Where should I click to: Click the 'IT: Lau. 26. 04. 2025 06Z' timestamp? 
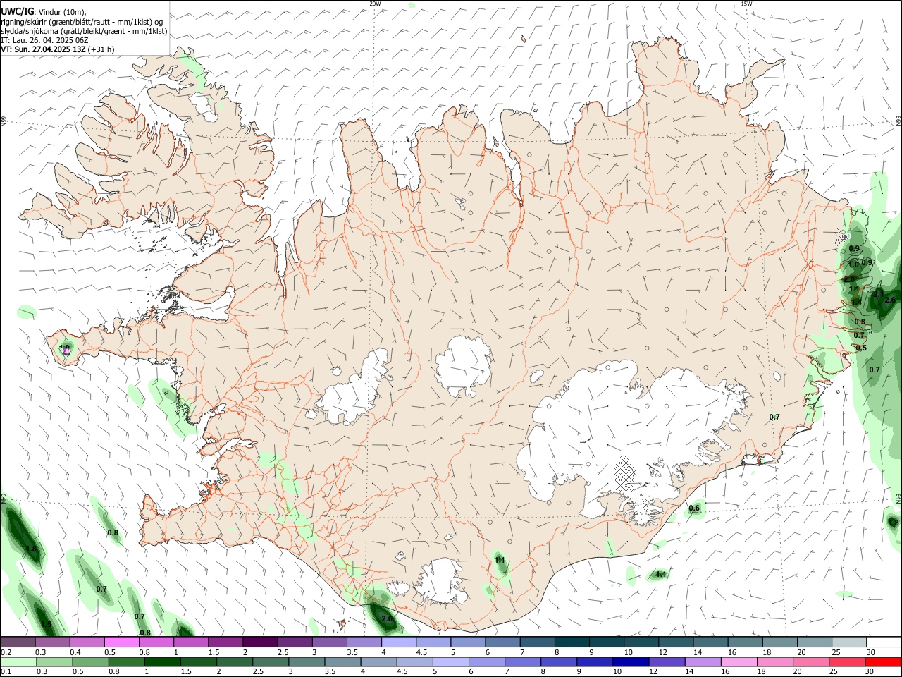44,40
